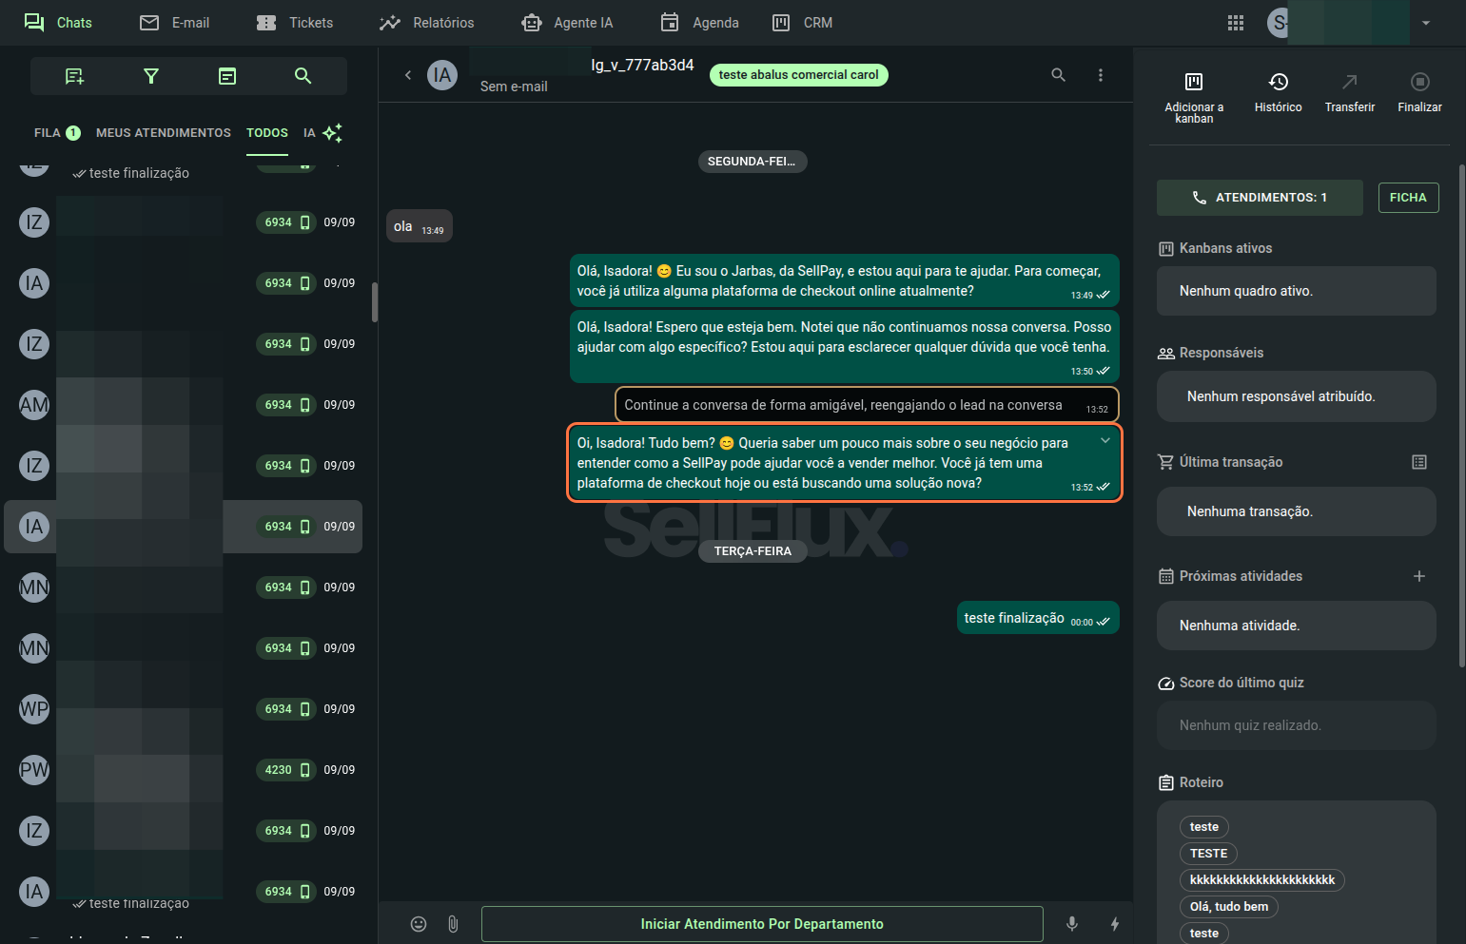Add the contact to a kanban

tap(1194, 97)
